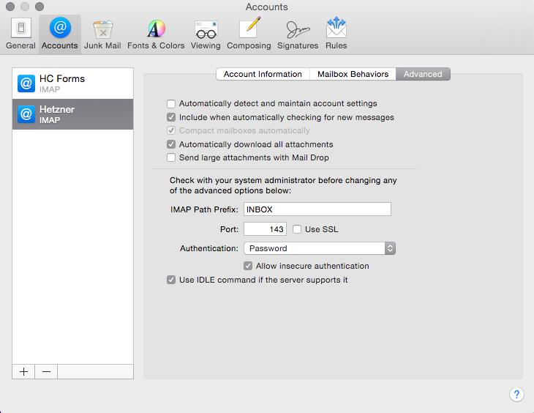Open the General preferences pane
This screenshot has height=413, width=534.
20,34
